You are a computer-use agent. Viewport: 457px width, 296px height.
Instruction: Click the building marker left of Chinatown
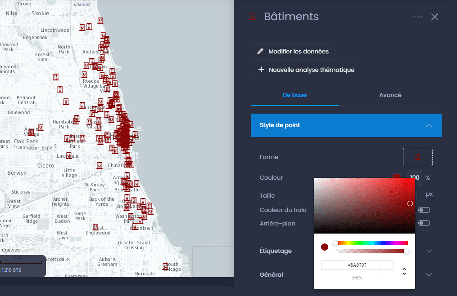click(x=100, y=165)
